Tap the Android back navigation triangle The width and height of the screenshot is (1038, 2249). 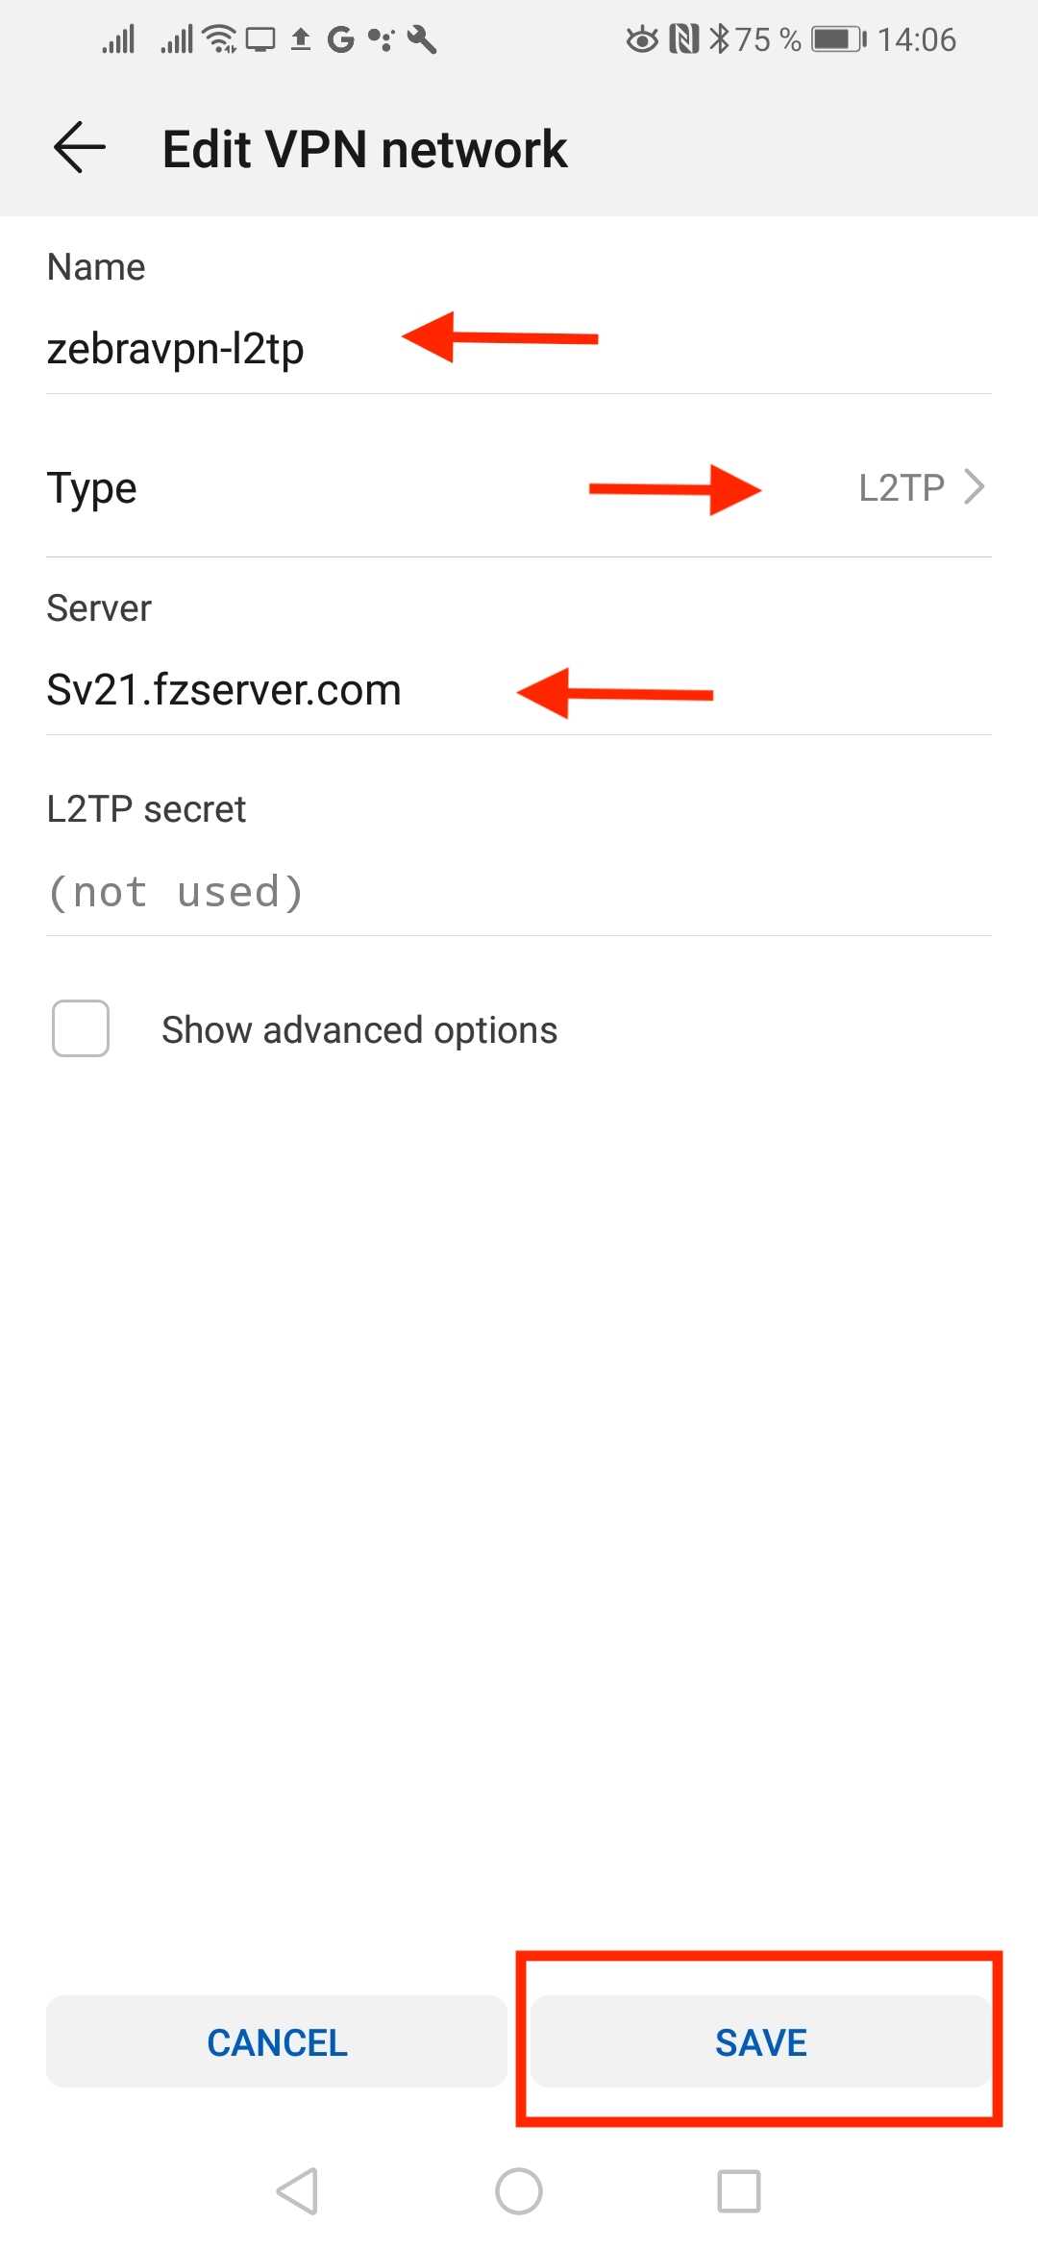297,2191
